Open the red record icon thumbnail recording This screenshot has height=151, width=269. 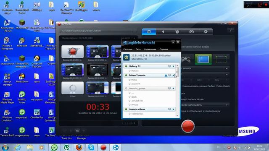click(73, 52)
